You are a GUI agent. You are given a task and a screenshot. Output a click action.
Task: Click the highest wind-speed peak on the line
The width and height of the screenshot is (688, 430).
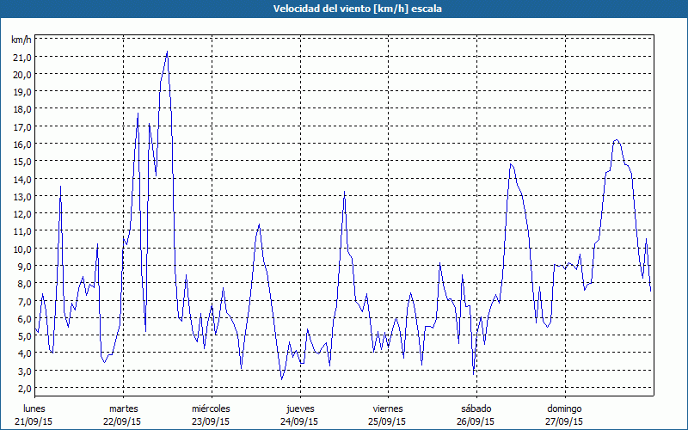click(167, 52)
